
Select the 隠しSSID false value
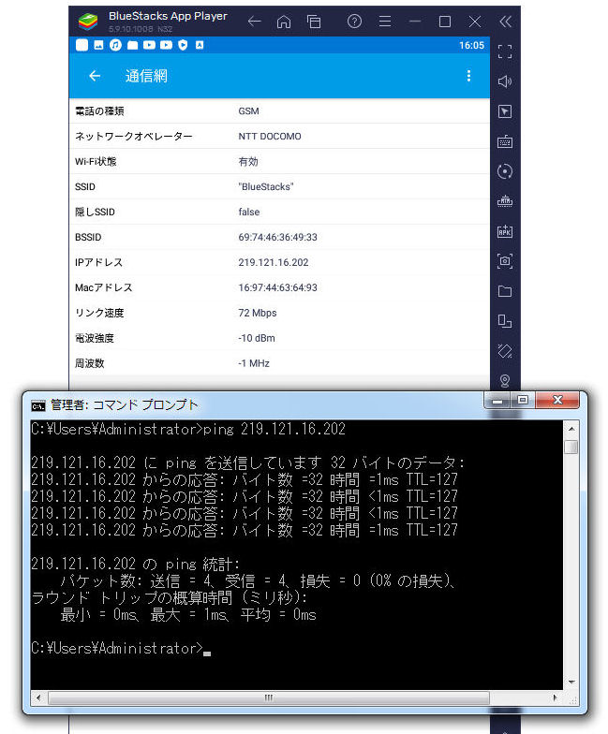249,212
